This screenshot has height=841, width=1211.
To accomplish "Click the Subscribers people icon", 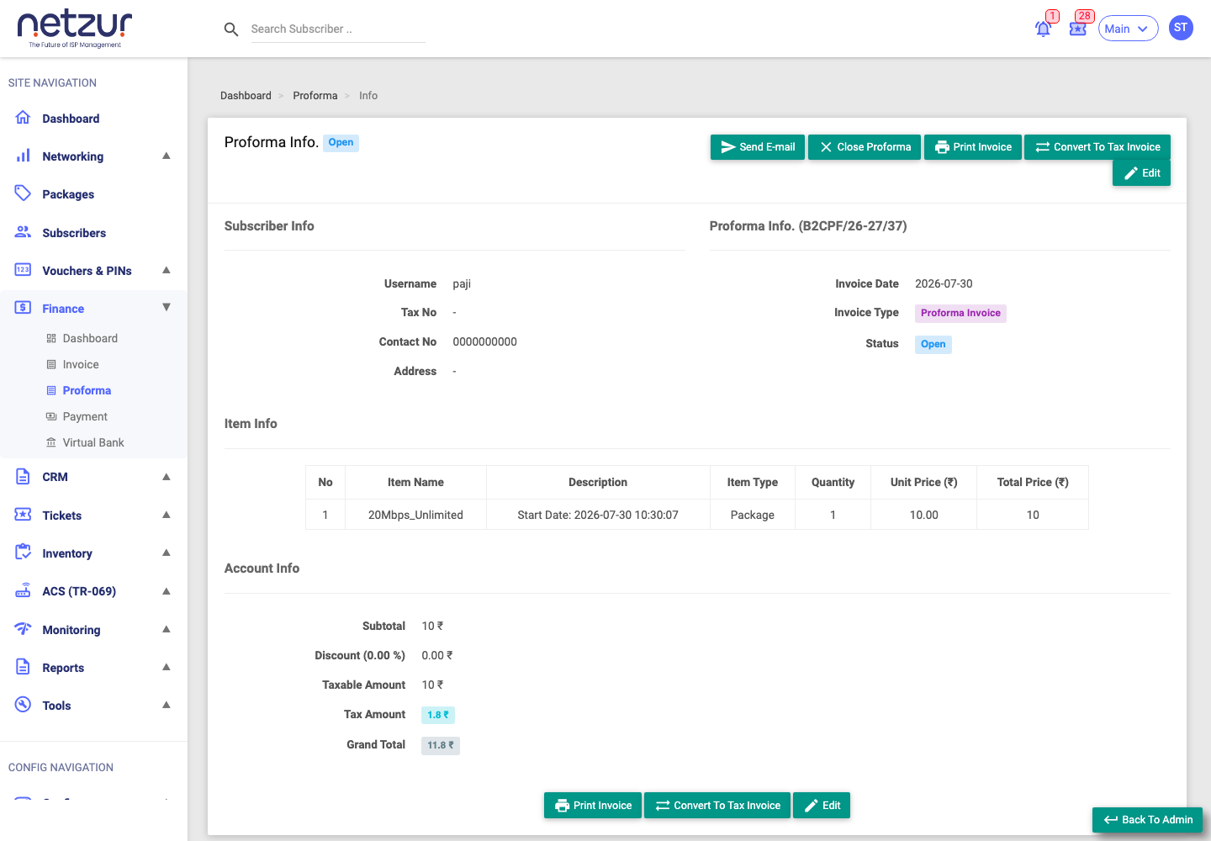I will [23, 232].
